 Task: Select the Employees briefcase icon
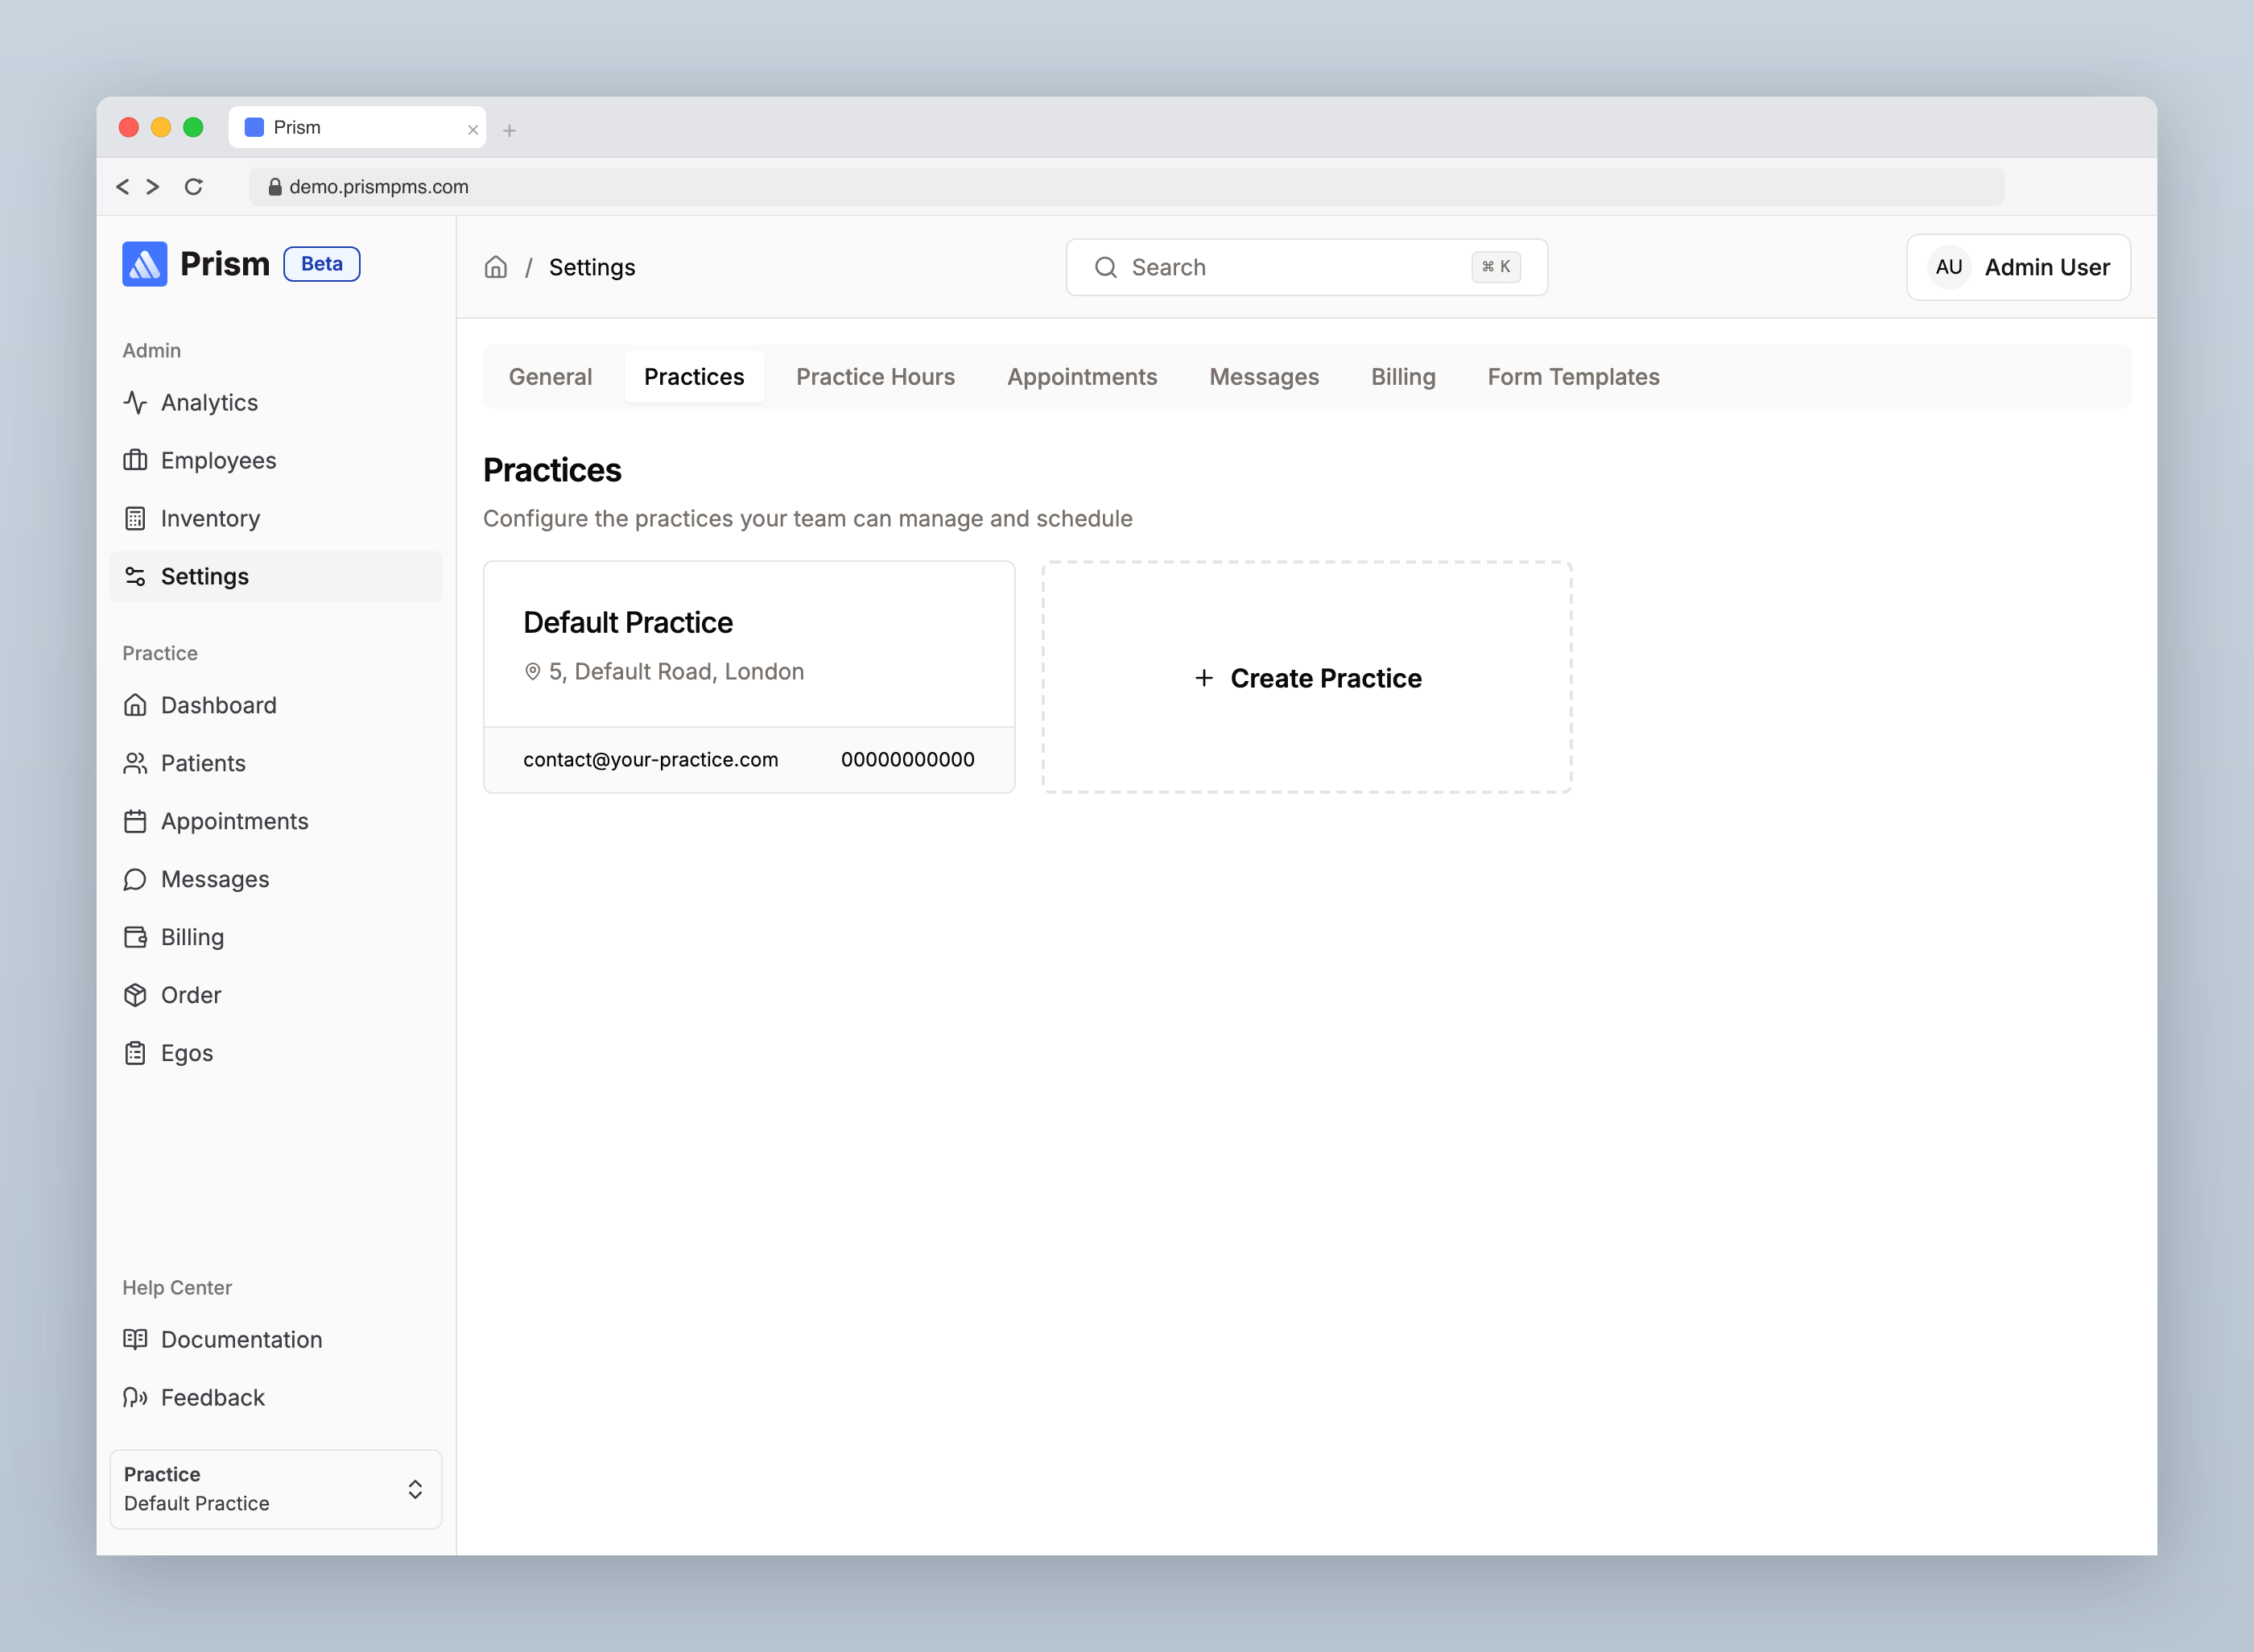coord(137,460)
